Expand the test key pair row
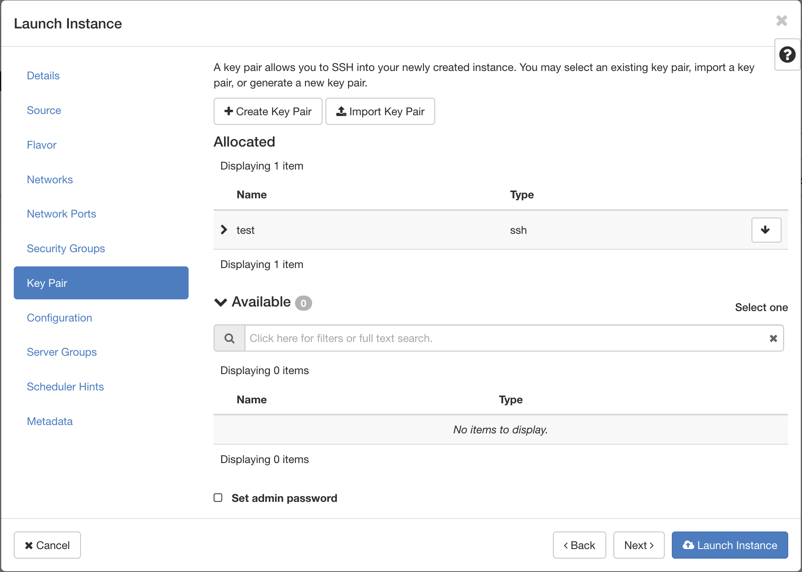 tap(224, 230)
